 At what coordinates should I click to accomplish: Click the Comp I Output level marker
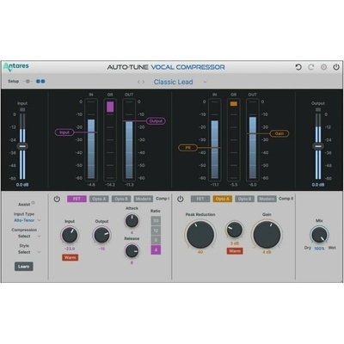(156, 121)
